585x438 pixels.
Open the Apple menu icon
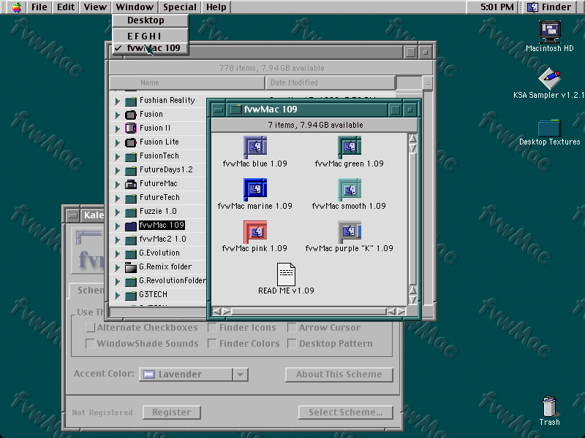tap(16, 7)
